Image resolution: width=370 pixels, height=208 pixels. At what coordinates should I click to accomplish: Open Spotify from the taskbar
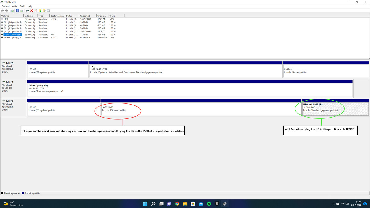click(208, 204)
